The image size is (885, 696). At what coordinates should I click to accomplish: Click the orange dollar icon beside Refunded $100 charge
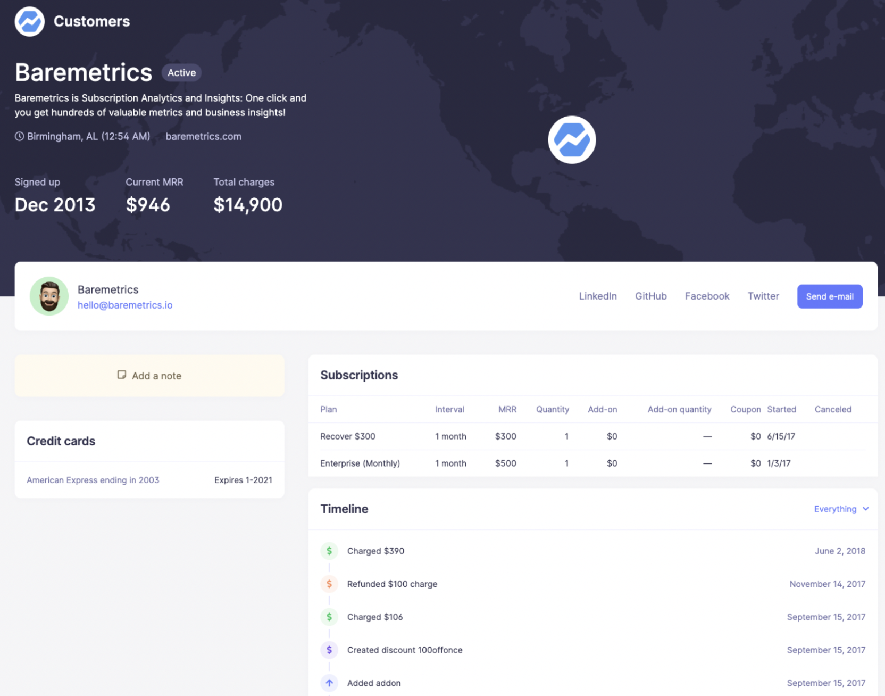pyautogui.click(x=329, y=584)
